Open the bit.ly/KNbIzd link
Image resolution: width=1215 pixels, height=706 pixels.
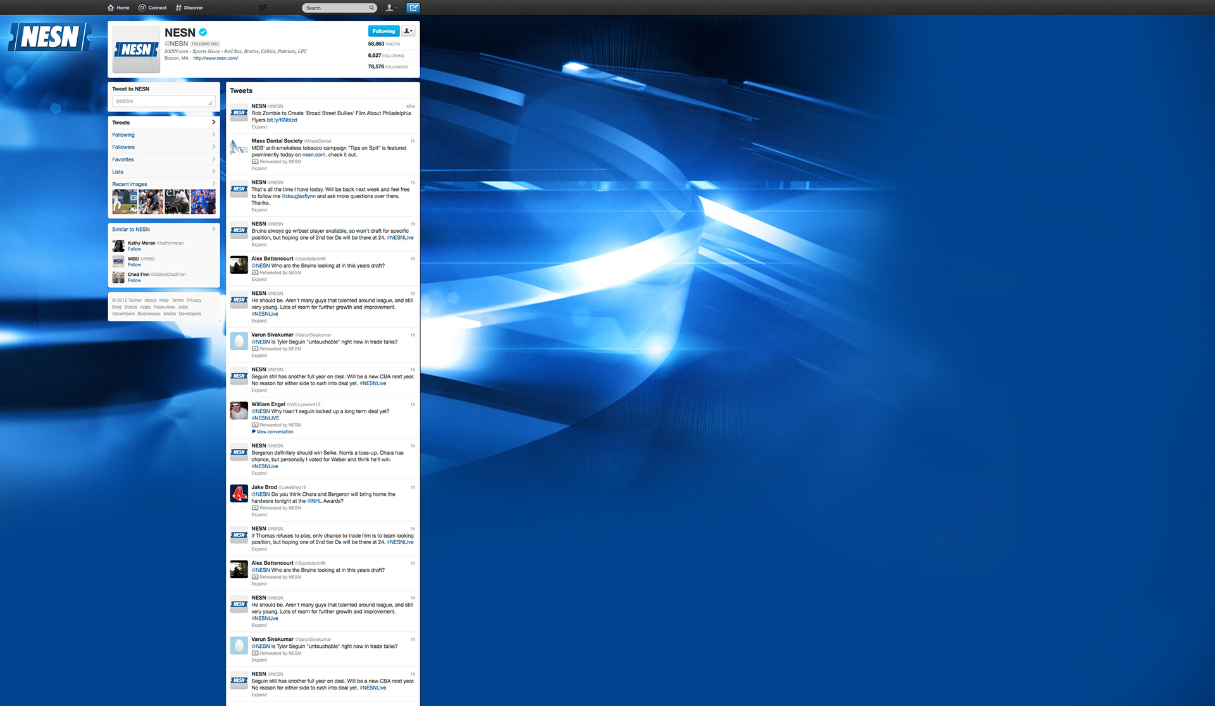pos(282,120)
